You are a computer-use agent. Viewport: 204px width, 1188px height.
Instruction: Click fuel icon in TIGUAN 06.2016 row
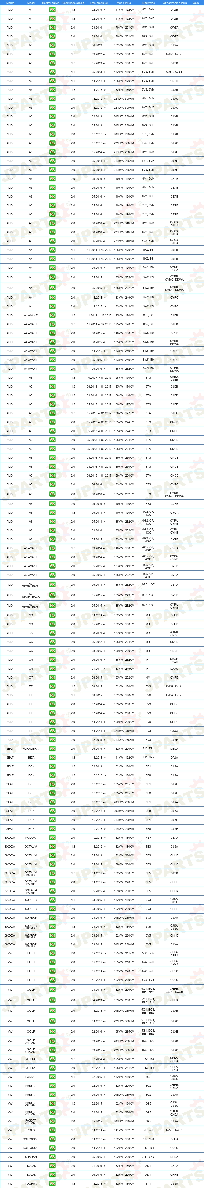(52, 1175)
